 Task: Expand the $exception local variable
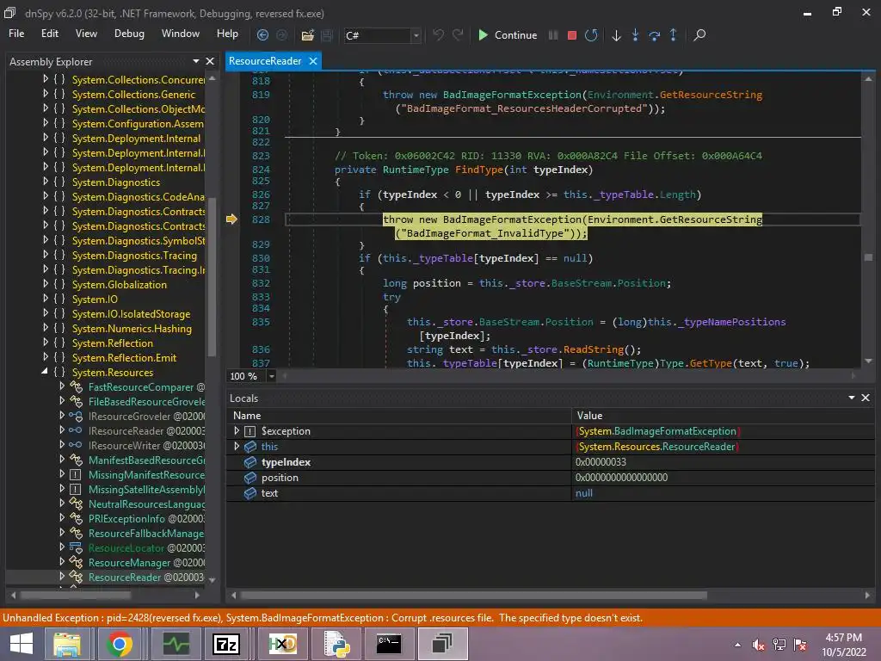(x=237, y=431)
